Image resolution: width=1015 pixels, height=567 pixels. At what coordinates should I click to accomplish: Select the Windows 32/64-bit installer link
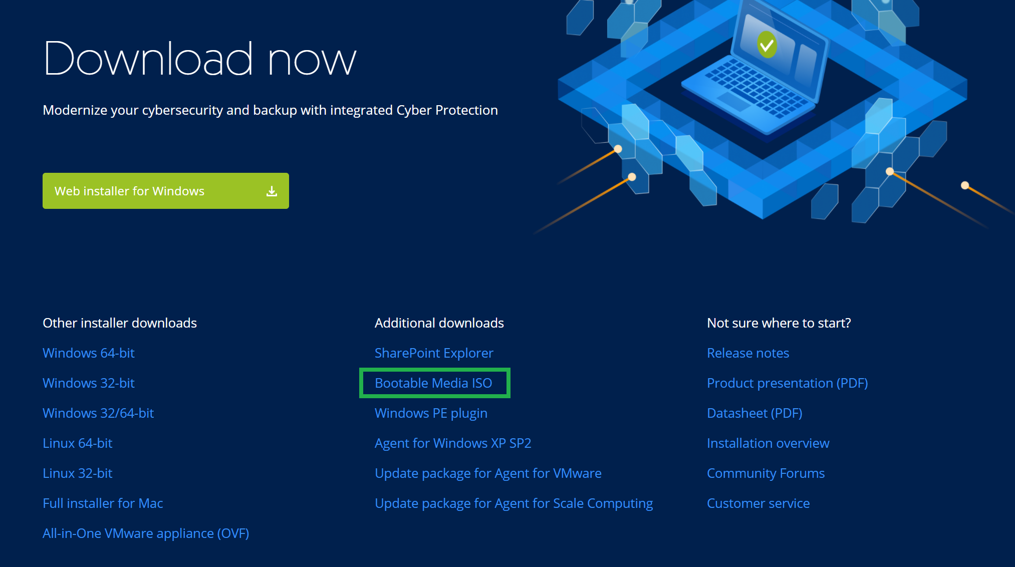click(98, 413)
